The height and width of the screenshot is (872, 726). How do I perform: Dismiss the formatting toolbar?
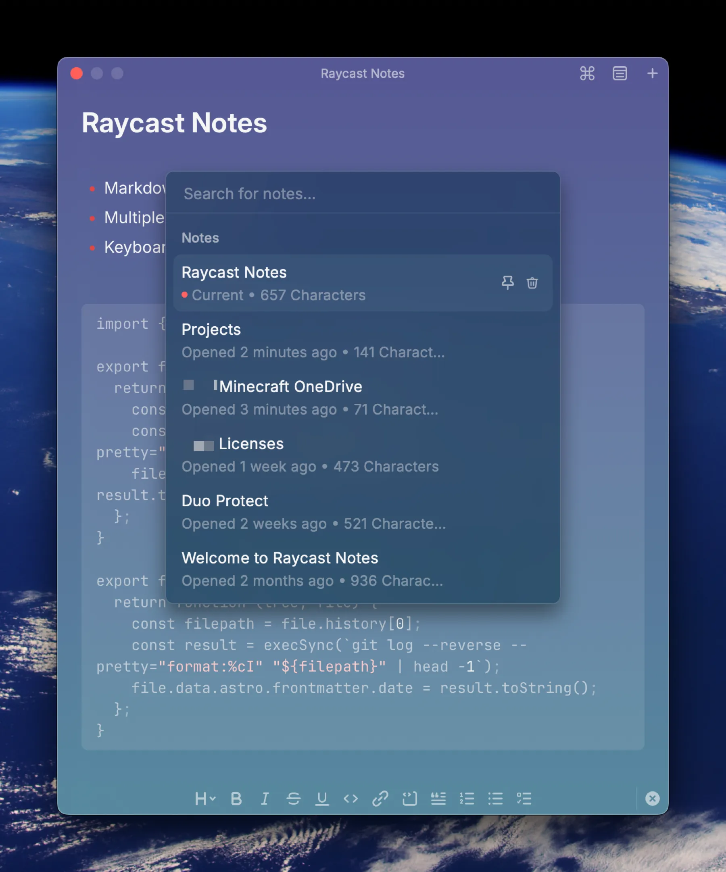coord(653,799)
